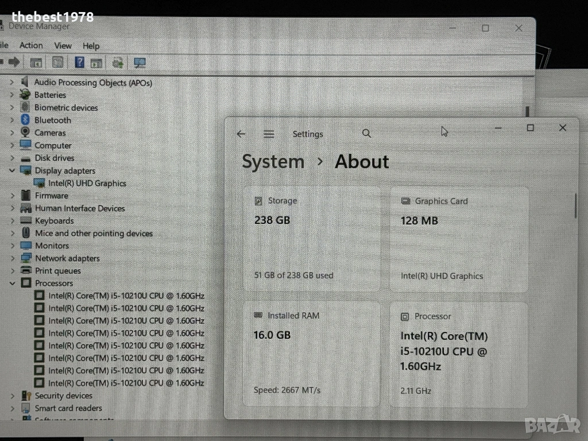This screenshot has width=588, height=441.
Task: Collapse the Processors tree node
Action: [x=12, y=283]
